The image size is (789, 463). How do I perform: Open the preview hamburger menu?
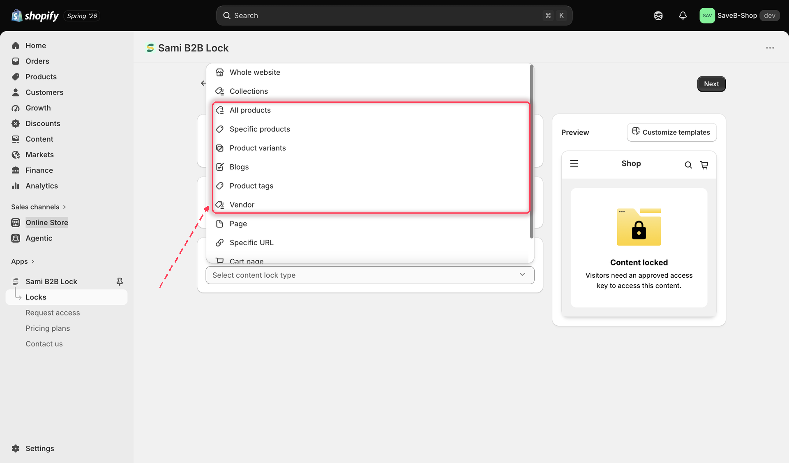tap(574, 164)
